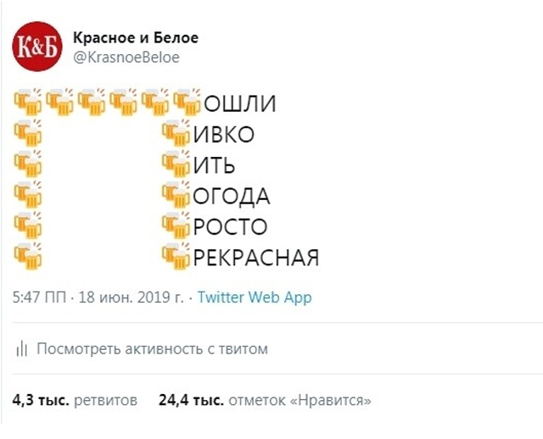The height and width of the screenshot is (439, 543).
Task: Click the K&Б red profile avatar
Action: [x=37, y=47]
